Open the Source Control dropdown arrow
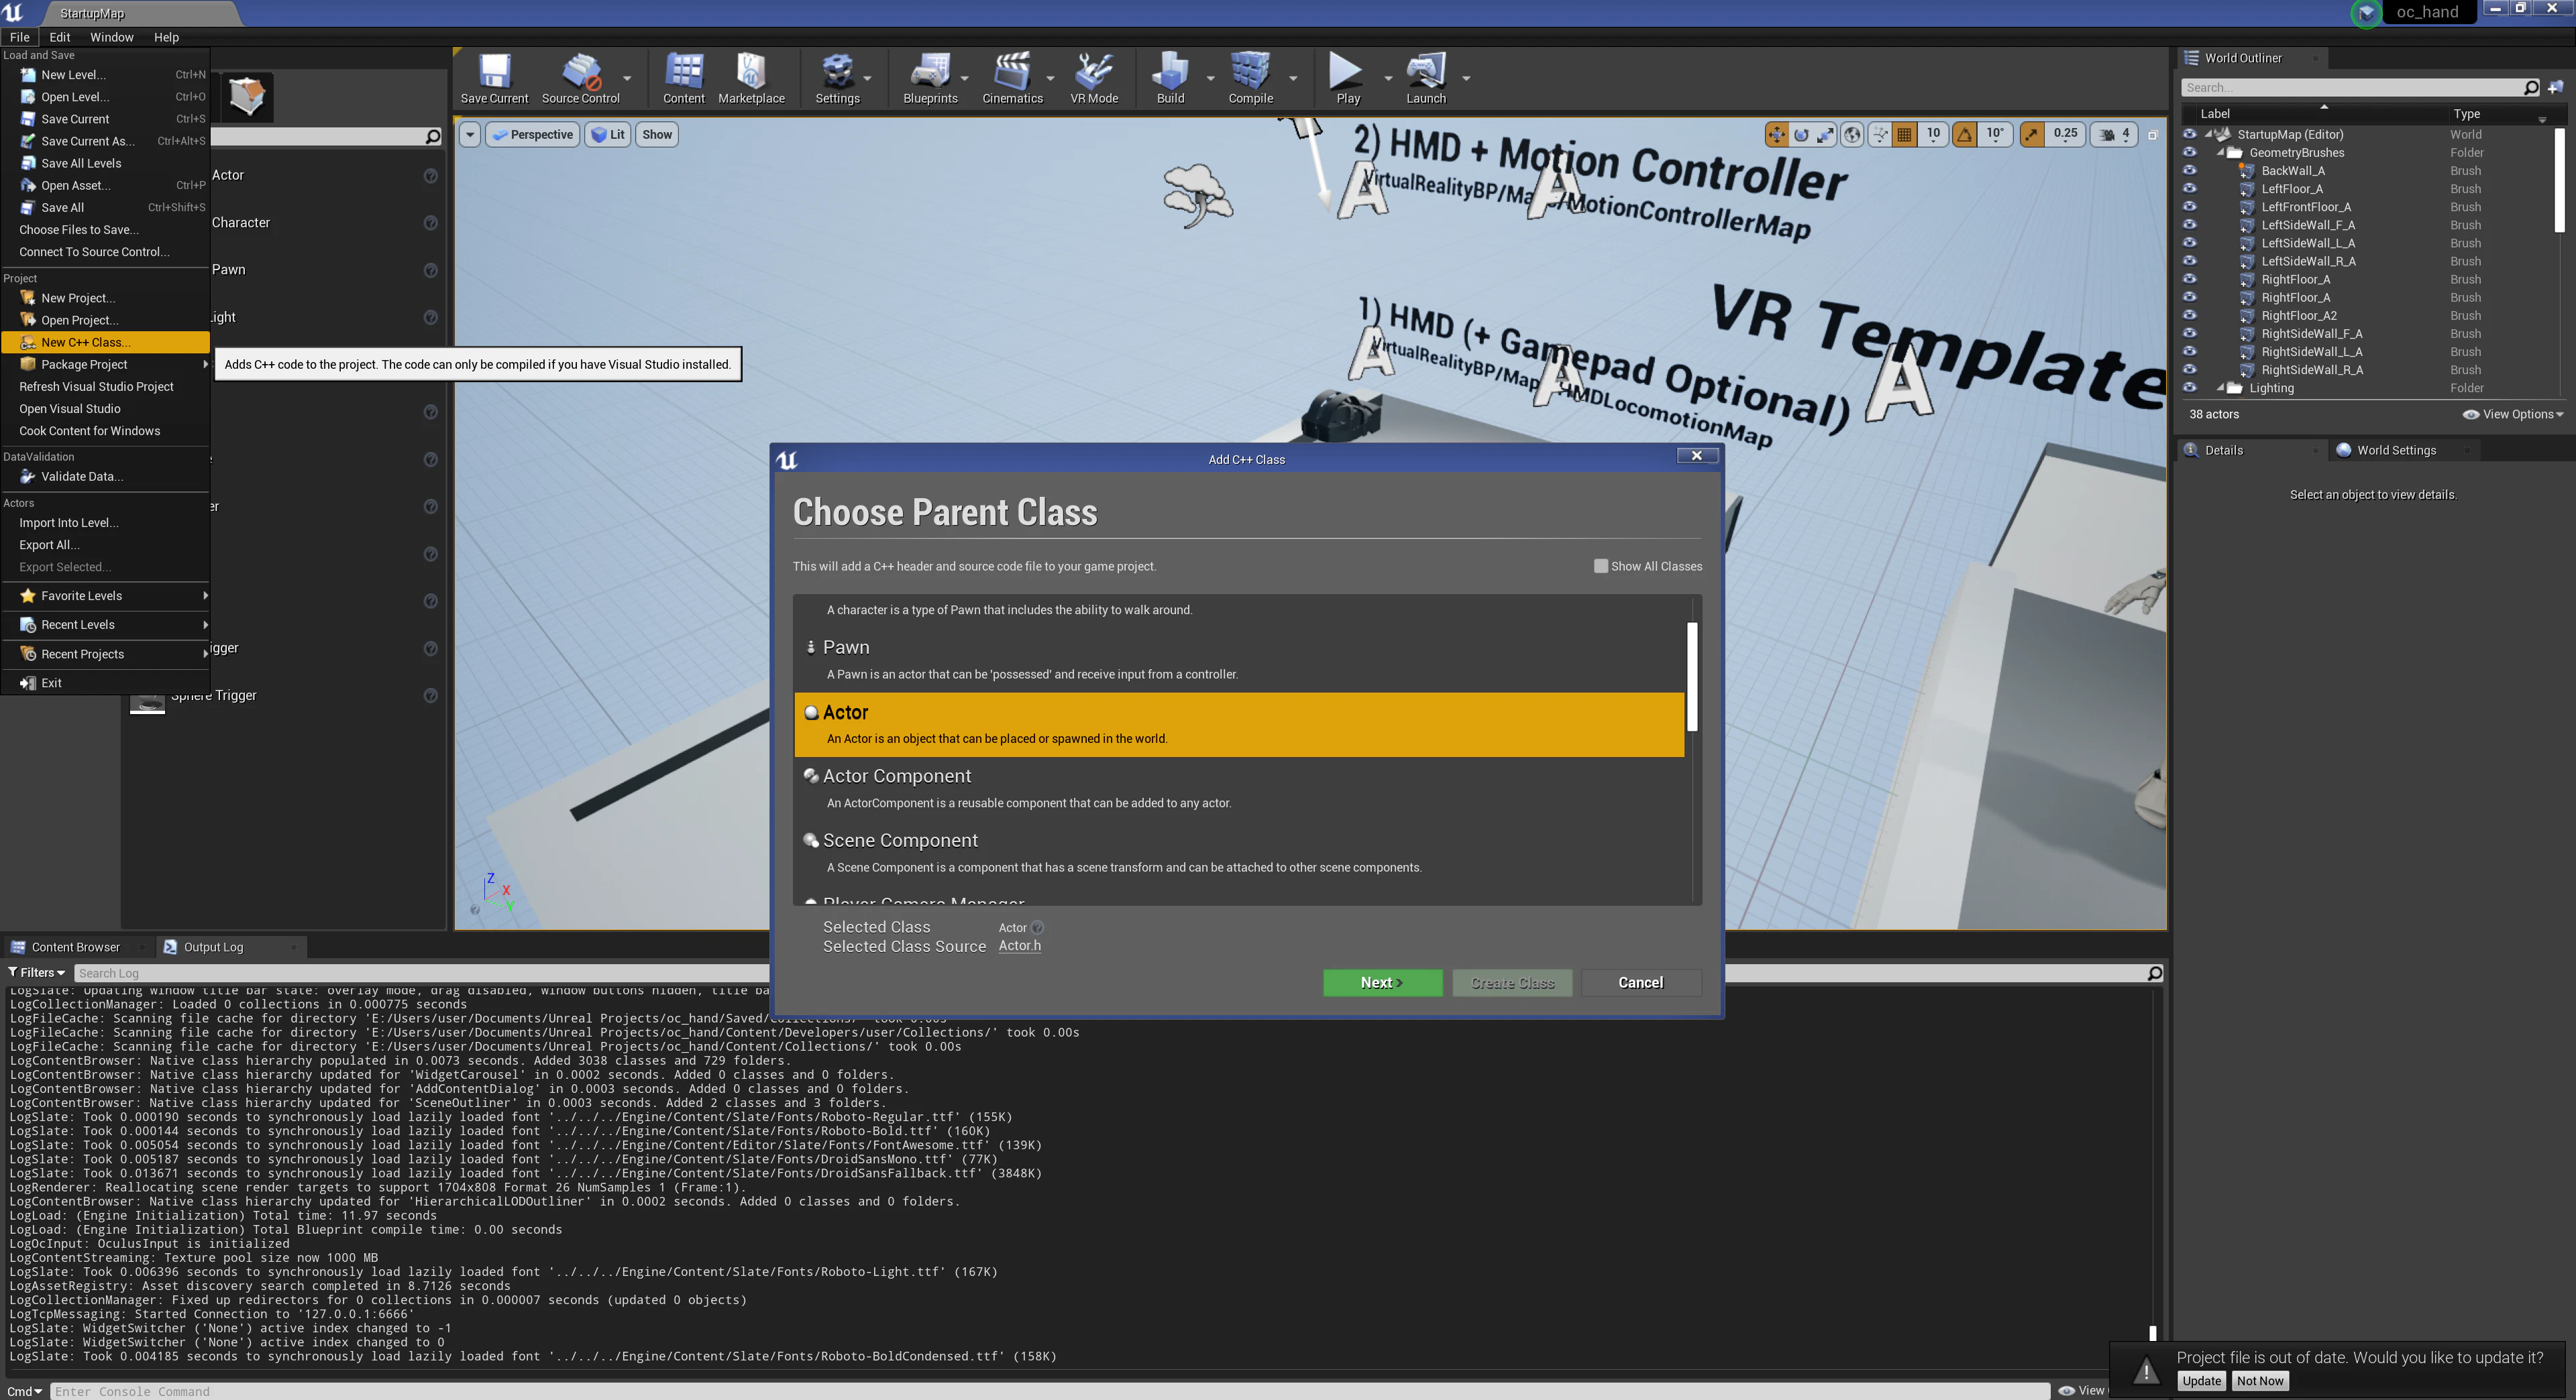2576x1400 pixels. tap(627, 78)
